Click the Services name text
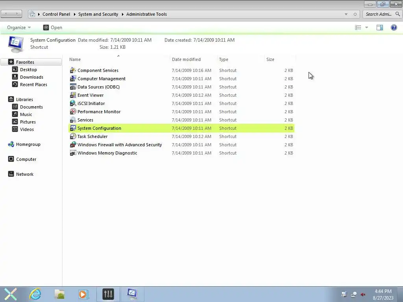The image size is (403, 302). (85, 120)
